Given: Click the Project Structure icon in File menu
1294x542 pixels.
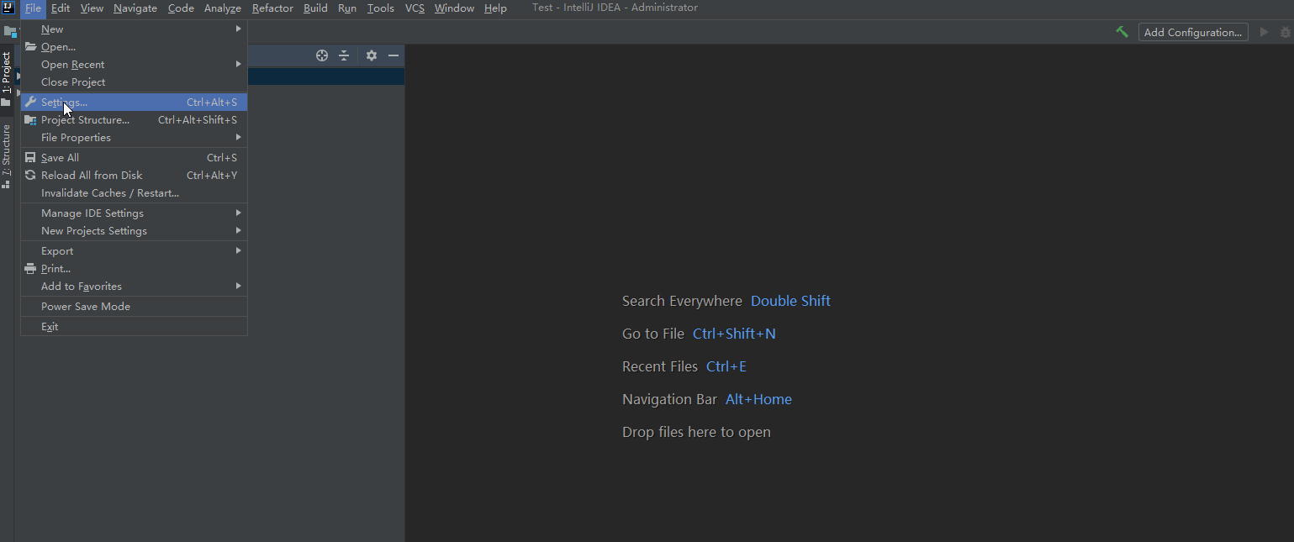Looking at the screenshot, I should pyautogui.click(x=31, y=120).
